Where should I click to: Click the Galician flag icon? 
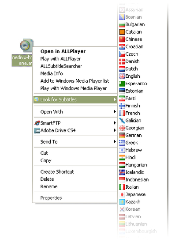pos(122,121)
